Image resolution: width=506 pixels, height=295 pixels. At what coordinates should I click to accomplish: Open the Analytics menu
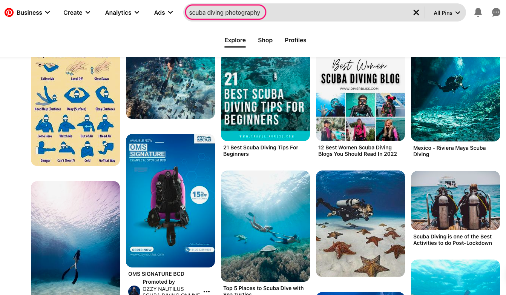[x=122, y=12]
